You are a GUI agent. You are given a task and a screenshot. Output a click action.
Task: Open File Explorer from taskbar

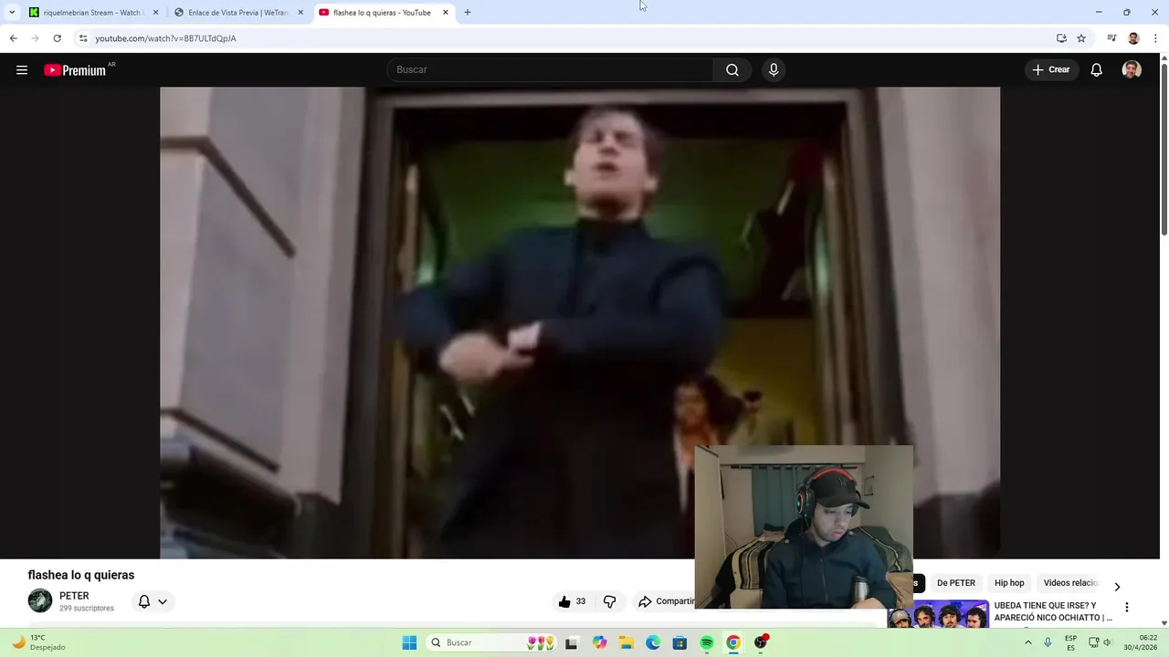click(627, 642)
